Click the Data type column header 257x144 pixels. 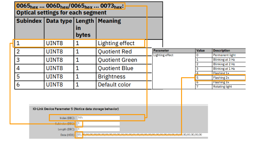pyautogui.click(x=59, y=21)
